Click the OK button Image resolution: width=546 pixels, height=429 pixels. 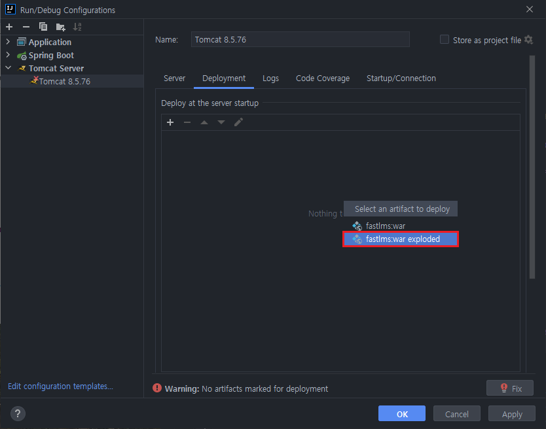(x=402, y=413)
